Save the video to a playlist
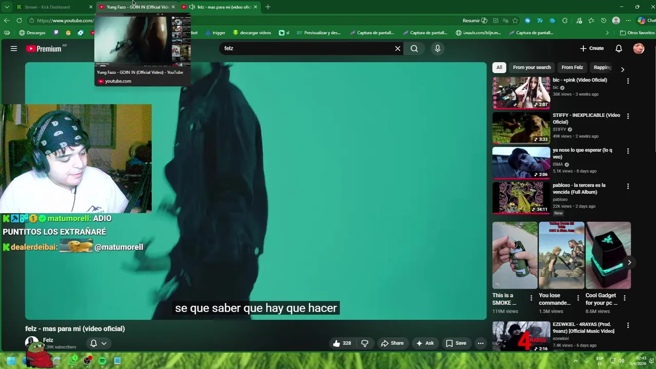The height and width of the screenshot is (369, 656). [456, 343]
